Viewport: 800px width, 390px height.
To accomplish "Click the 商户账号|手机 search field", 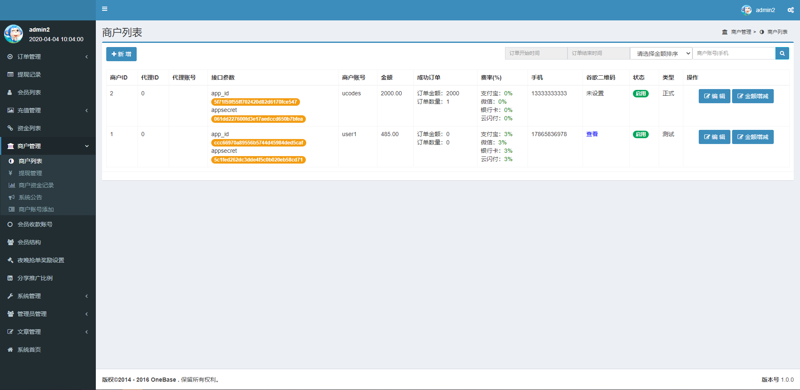I will (733, 53).
